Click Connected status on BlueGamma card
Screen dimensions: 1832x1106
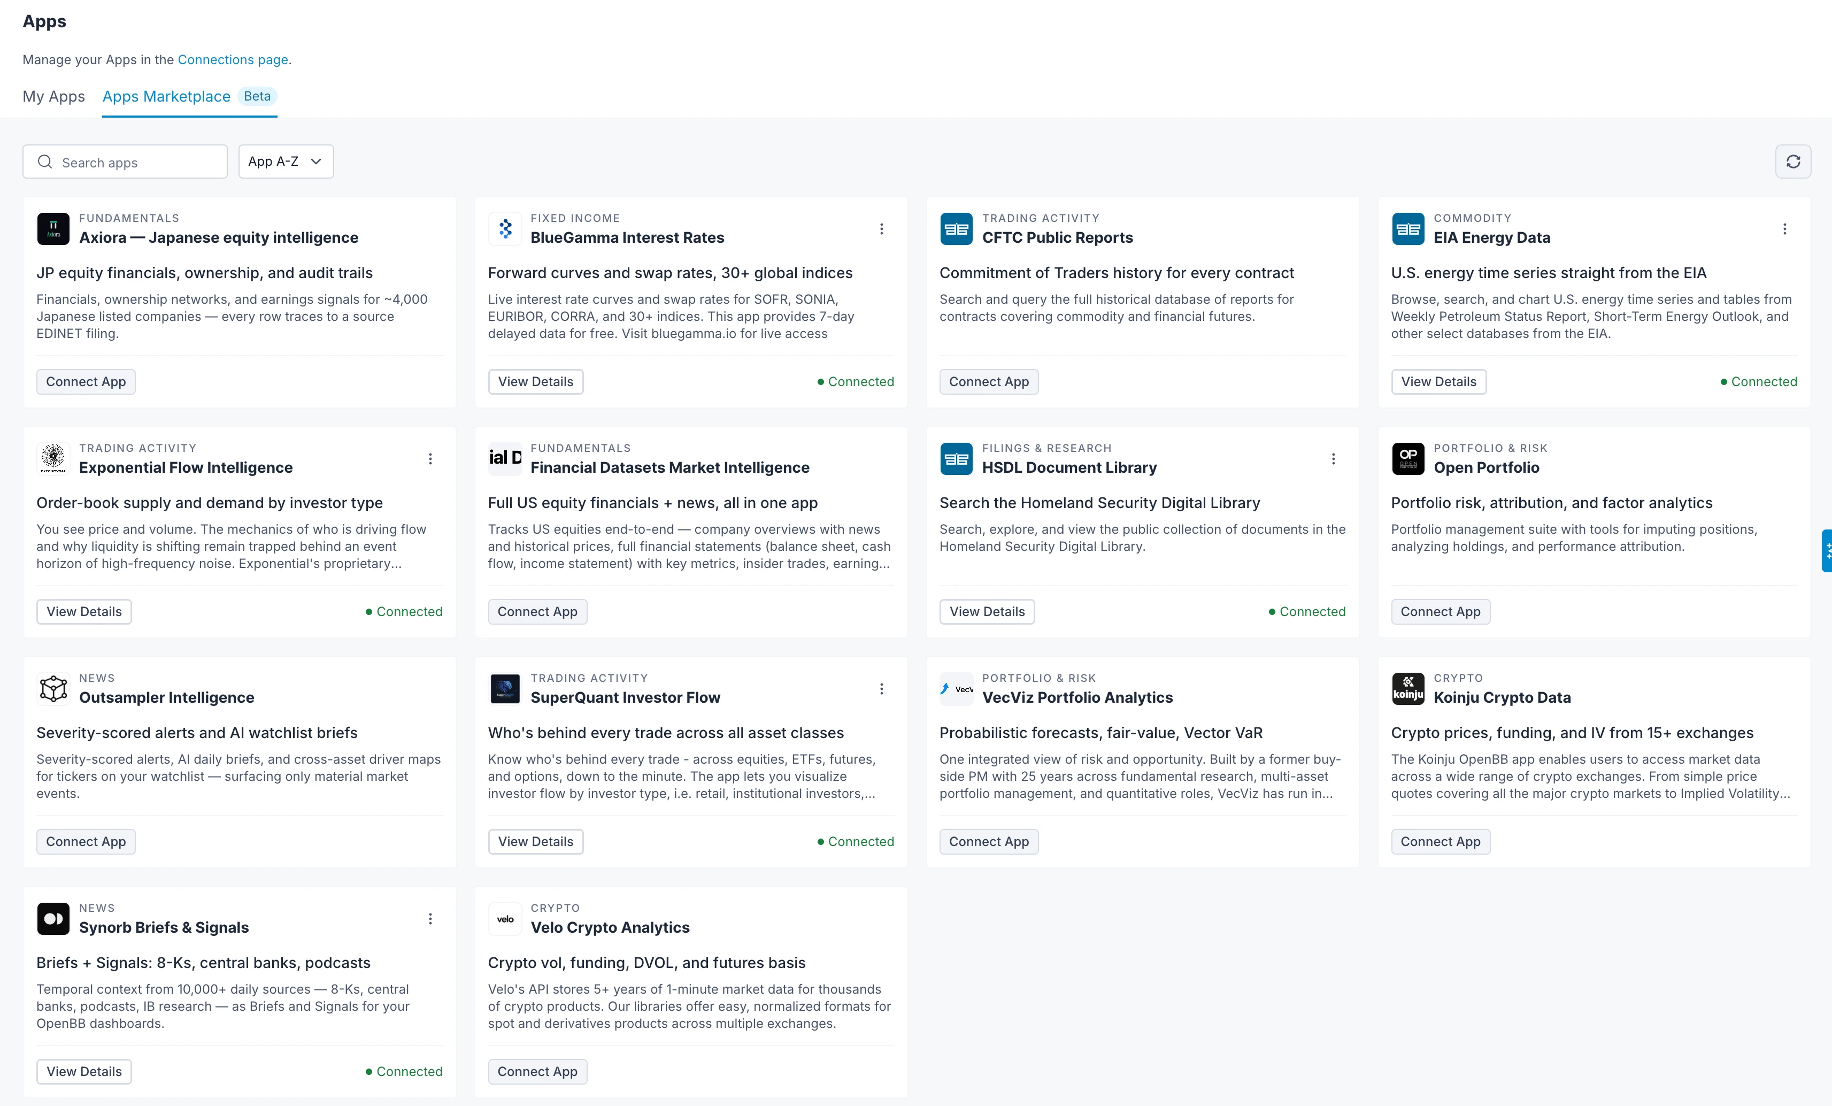click(x=856, y=381)
